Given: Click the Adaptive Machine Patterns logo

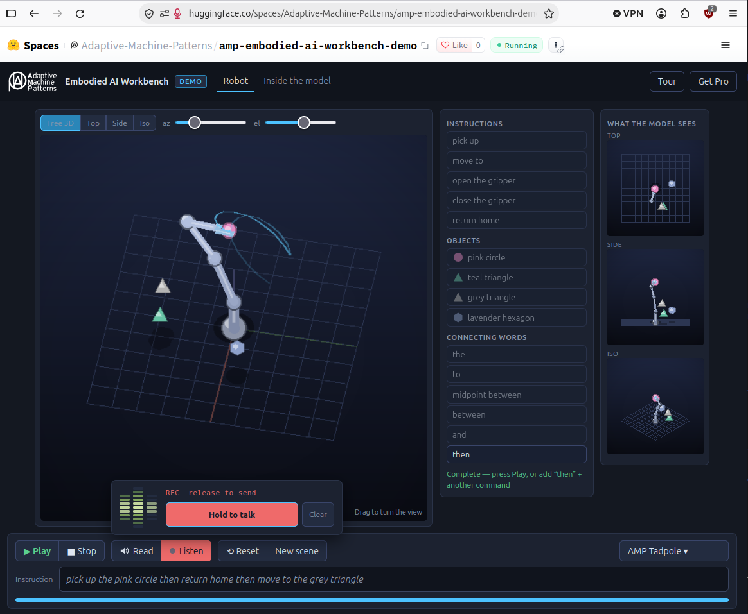Looking at the screenshot, I should pyautogui.click(x=32, y=81).
